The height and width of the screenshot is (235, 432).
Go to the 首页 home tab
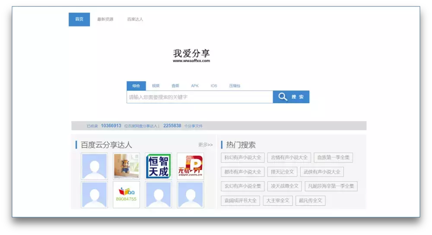coord(79,19)
